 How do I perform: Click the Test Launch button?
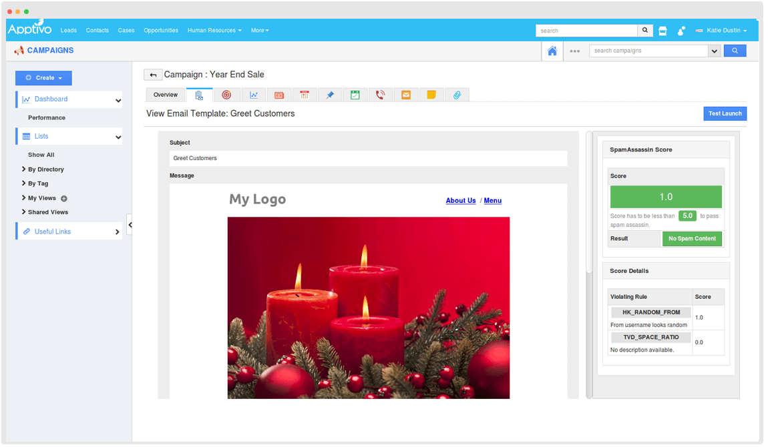click(725, 113)
